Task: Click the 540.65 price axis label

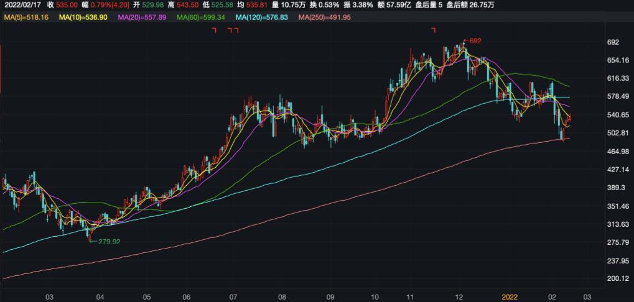Action: tap(617, 115)
